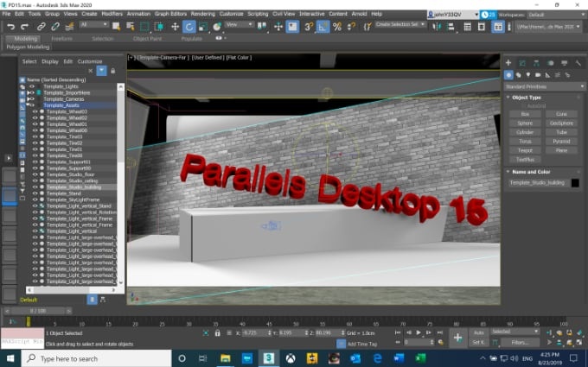
Task: Open the reference coordinate 'View' dropdown
Action: pyautogui.click(x=240, y=24)
